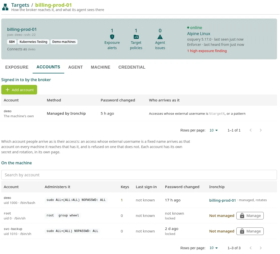The height and width of the screenshot is (254, 280).
Task: Click the lock icon in svc-backup row
Action: coord(242,231)
